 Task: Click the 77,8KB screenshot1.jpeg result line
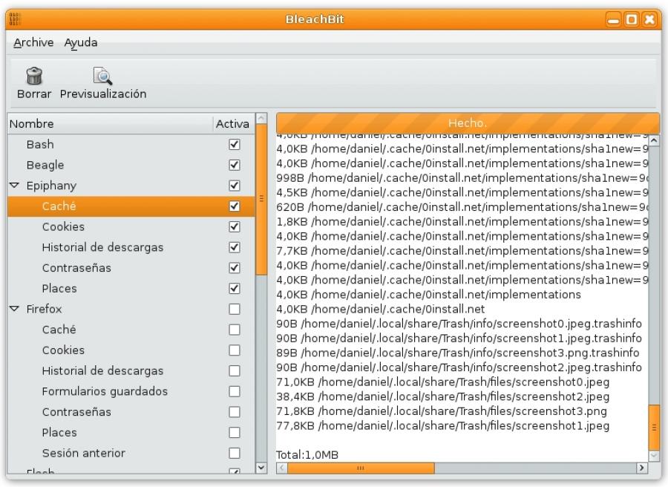(442, 425)
